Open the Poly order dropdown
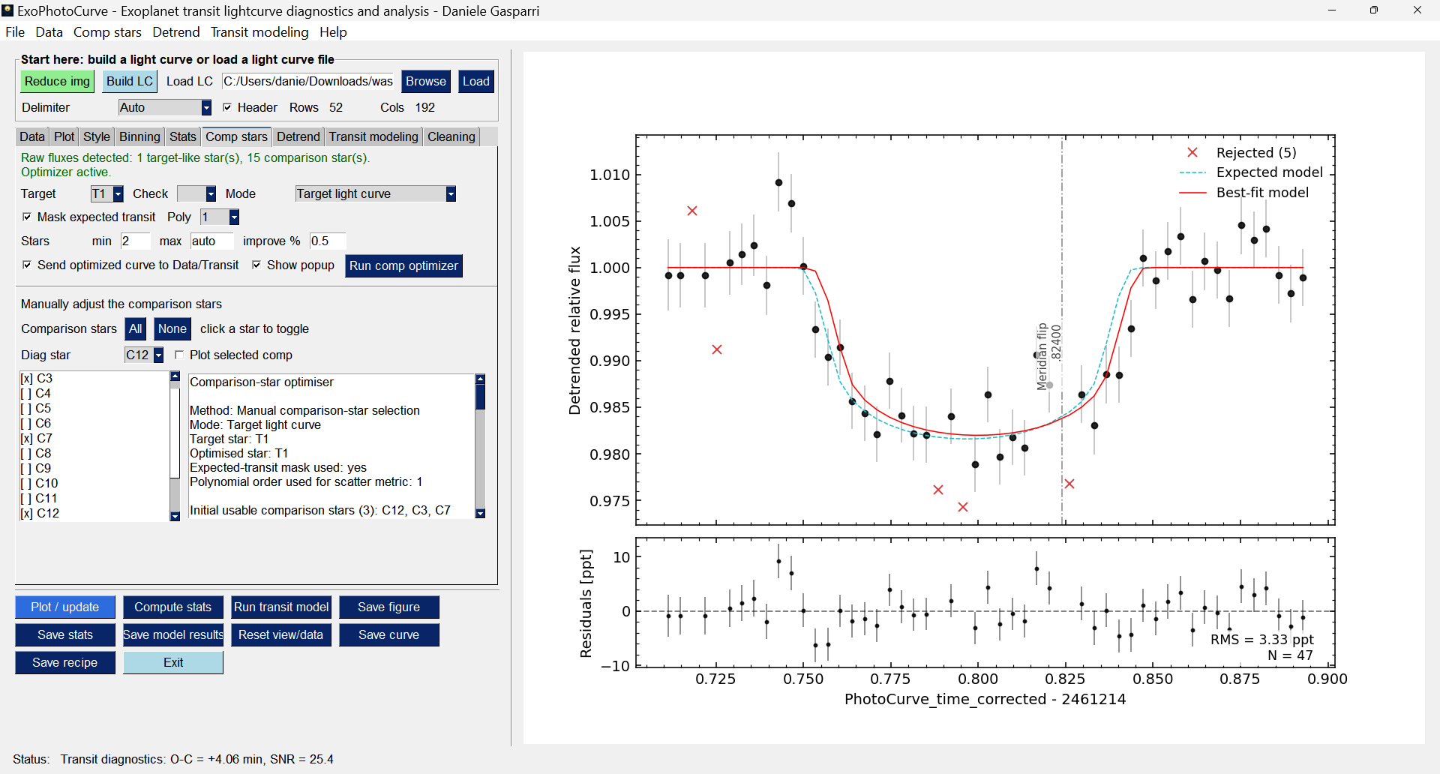This screenshot has height=774, width=1440. click(x=220, y=217)
